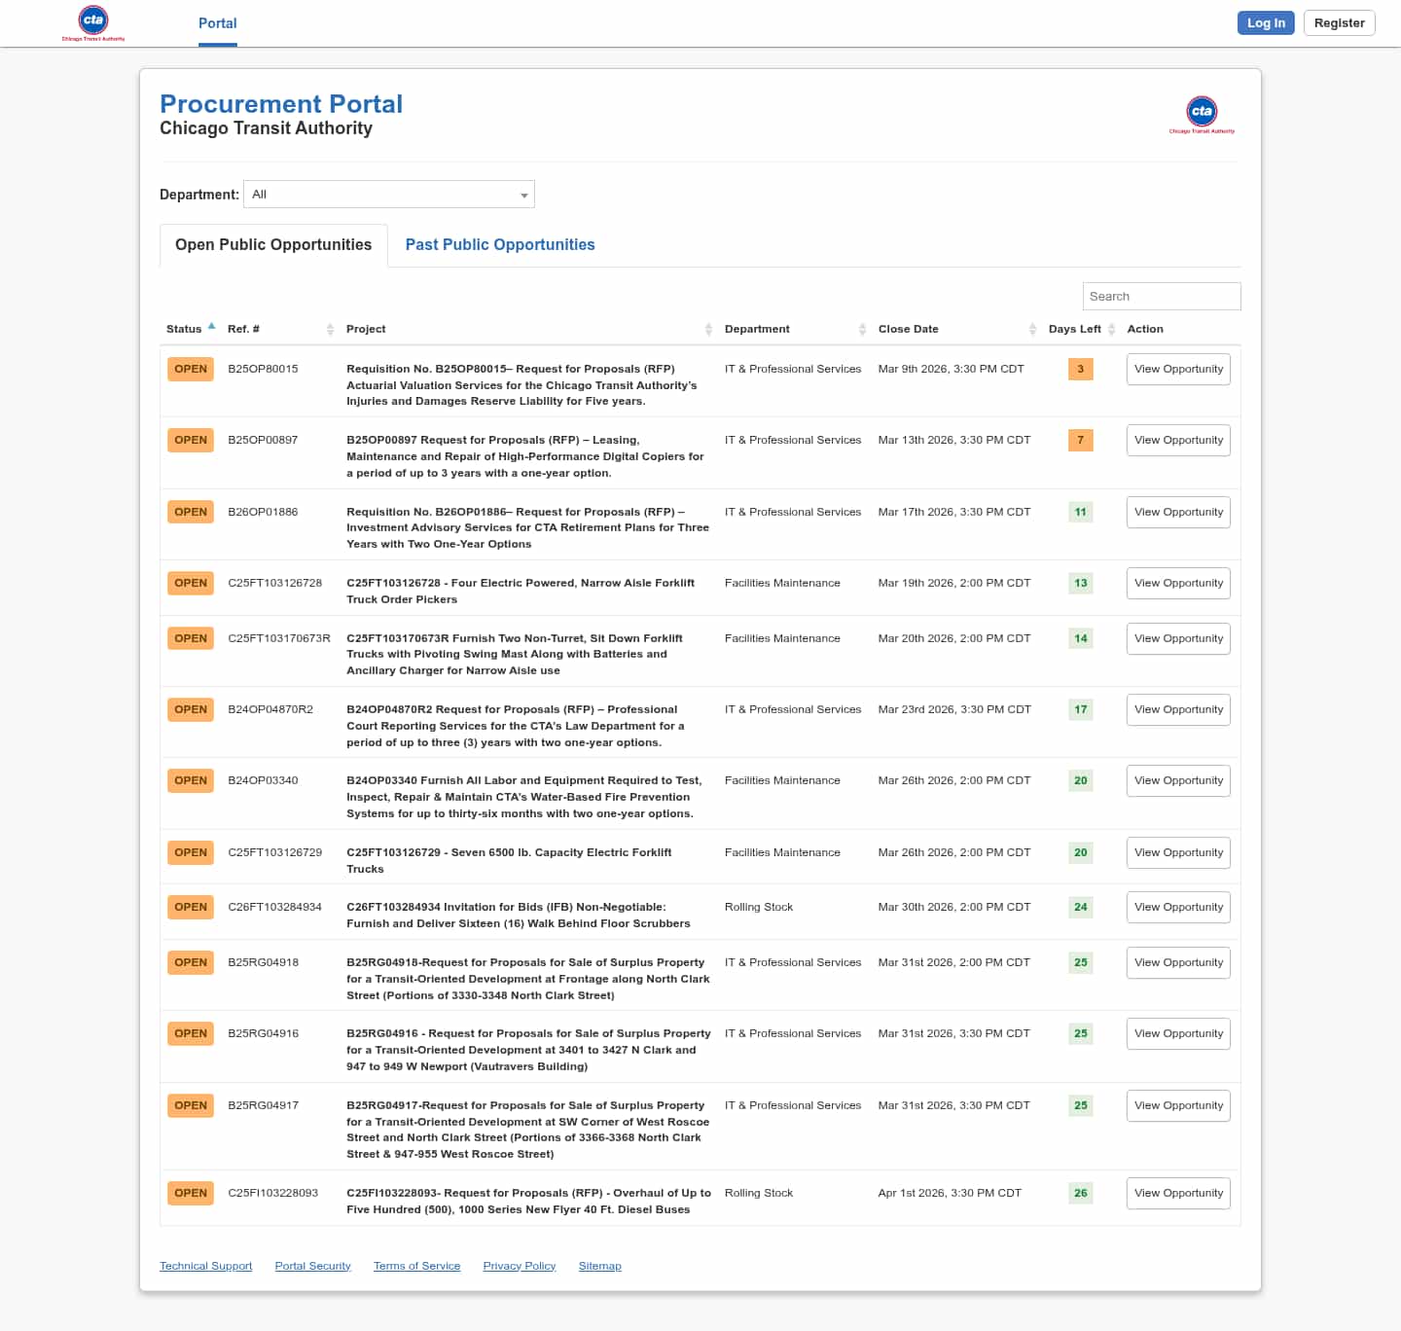Click the Procurement Portal heading
This screenshot has width=1401, height=1331.
[x=281, y=104]
